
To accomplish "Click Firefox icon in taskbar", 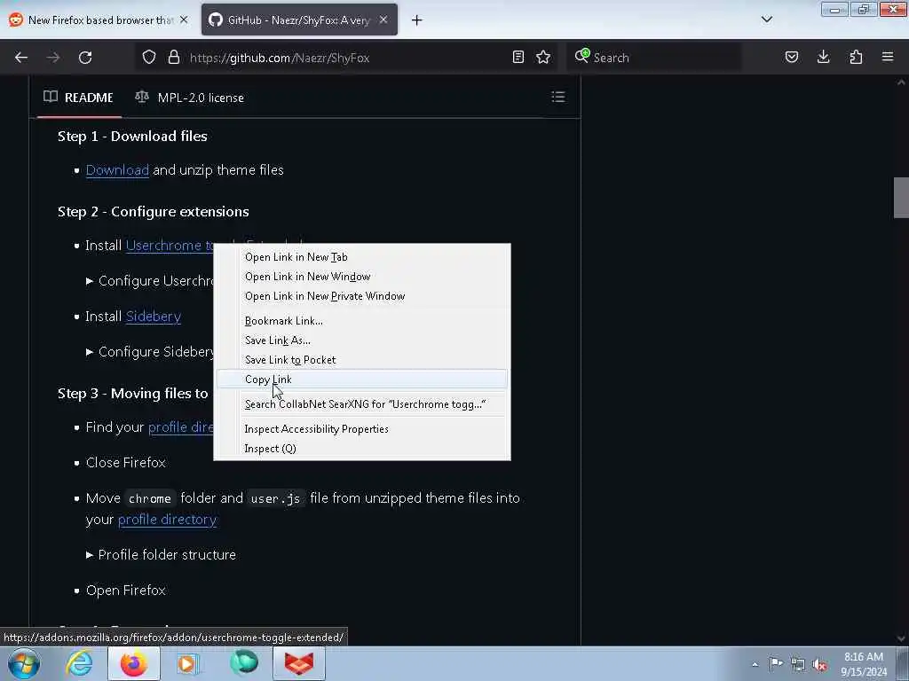I will pos(134,663).
